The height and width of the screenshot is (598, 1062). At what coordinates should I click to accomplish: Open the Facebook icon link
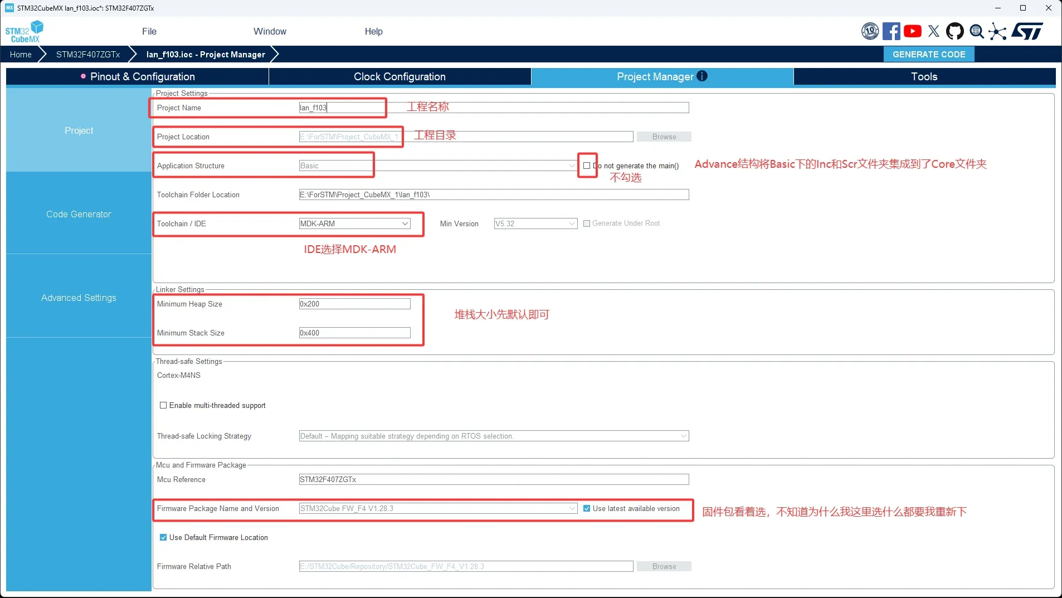891,31
